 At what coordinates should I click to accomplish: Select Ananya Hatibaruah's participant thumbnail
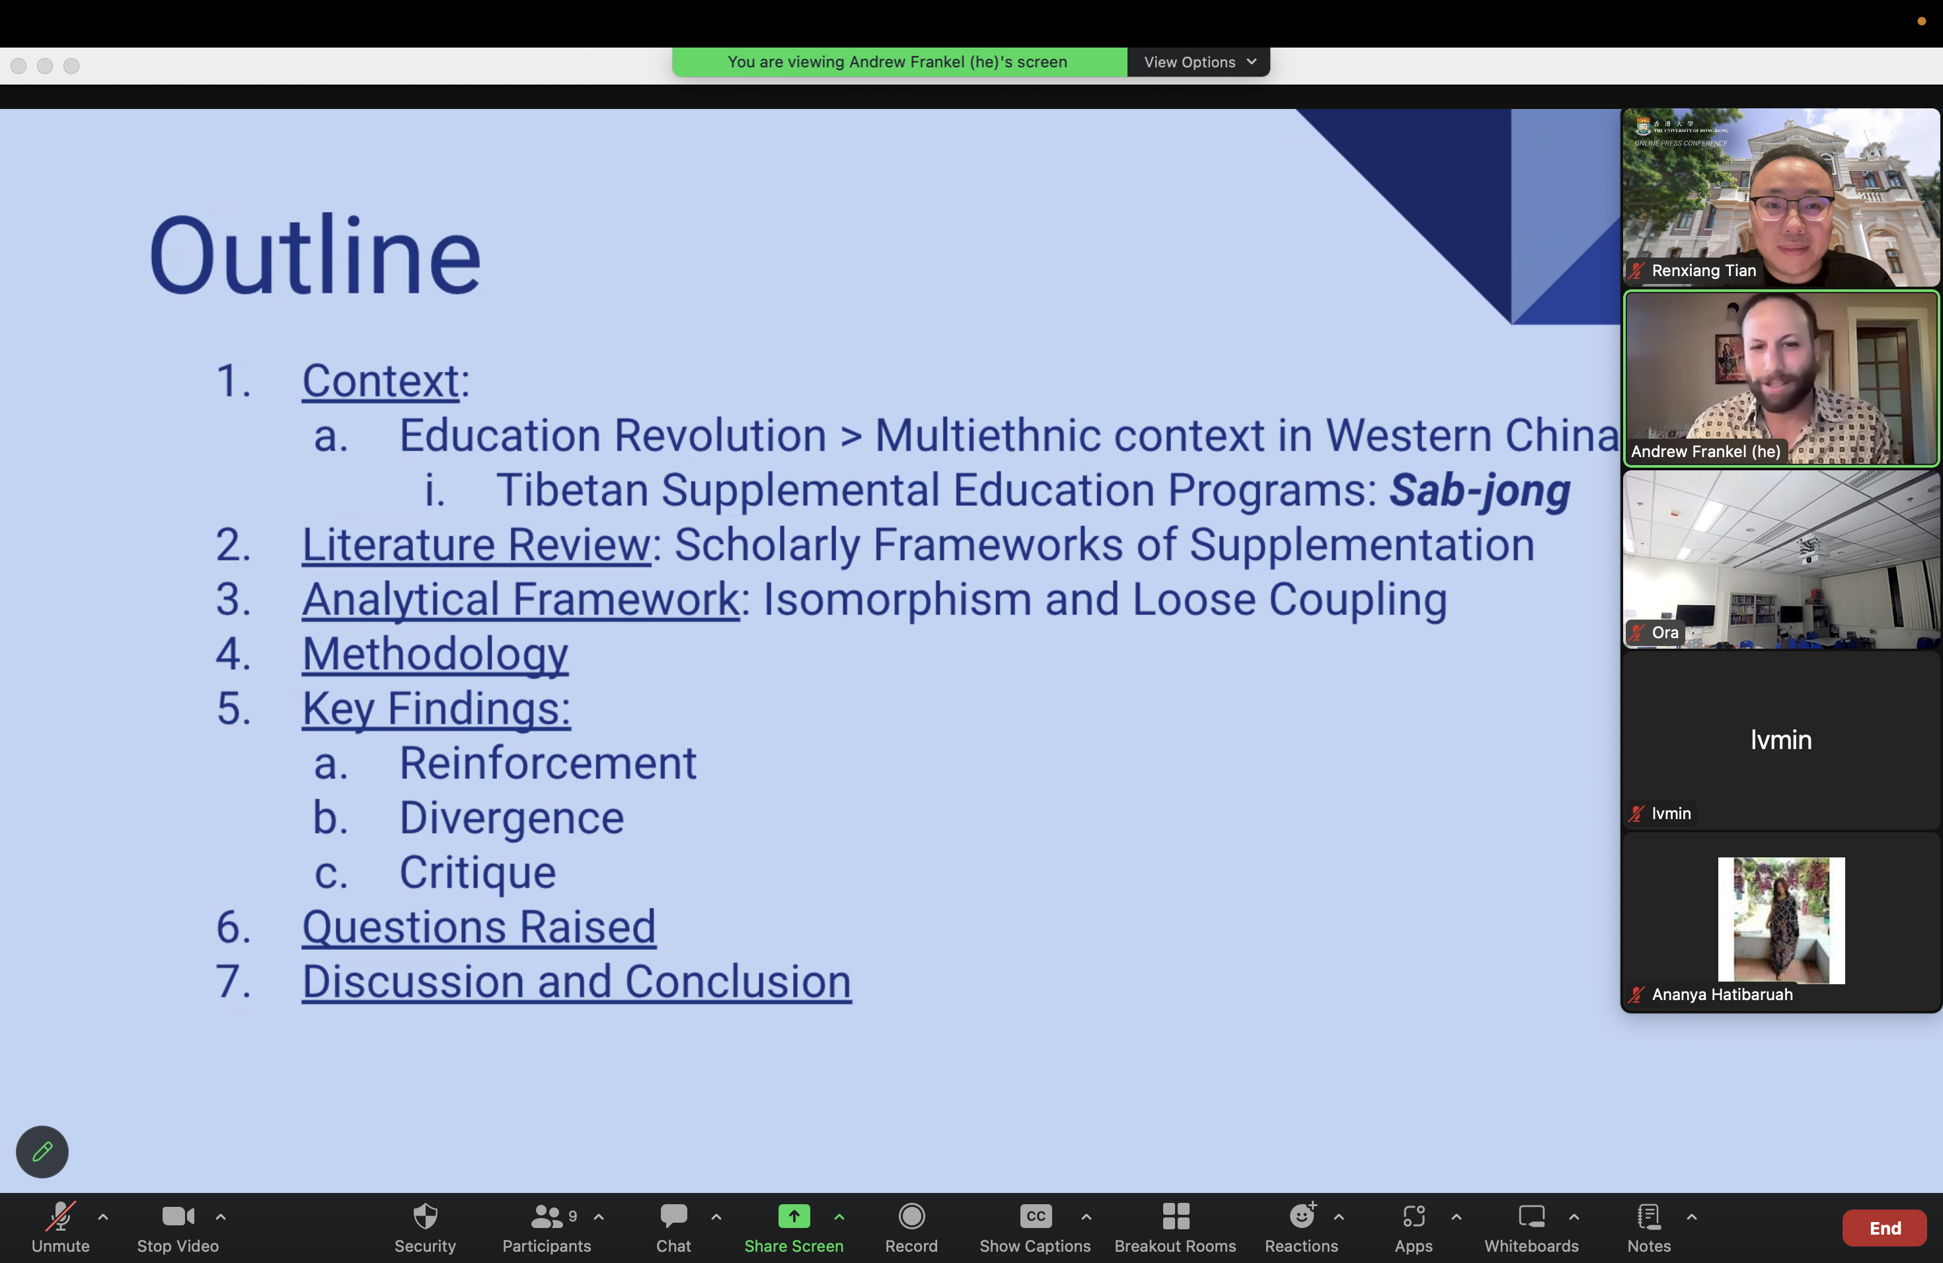pyautogui.click(x=1780, y=922)
